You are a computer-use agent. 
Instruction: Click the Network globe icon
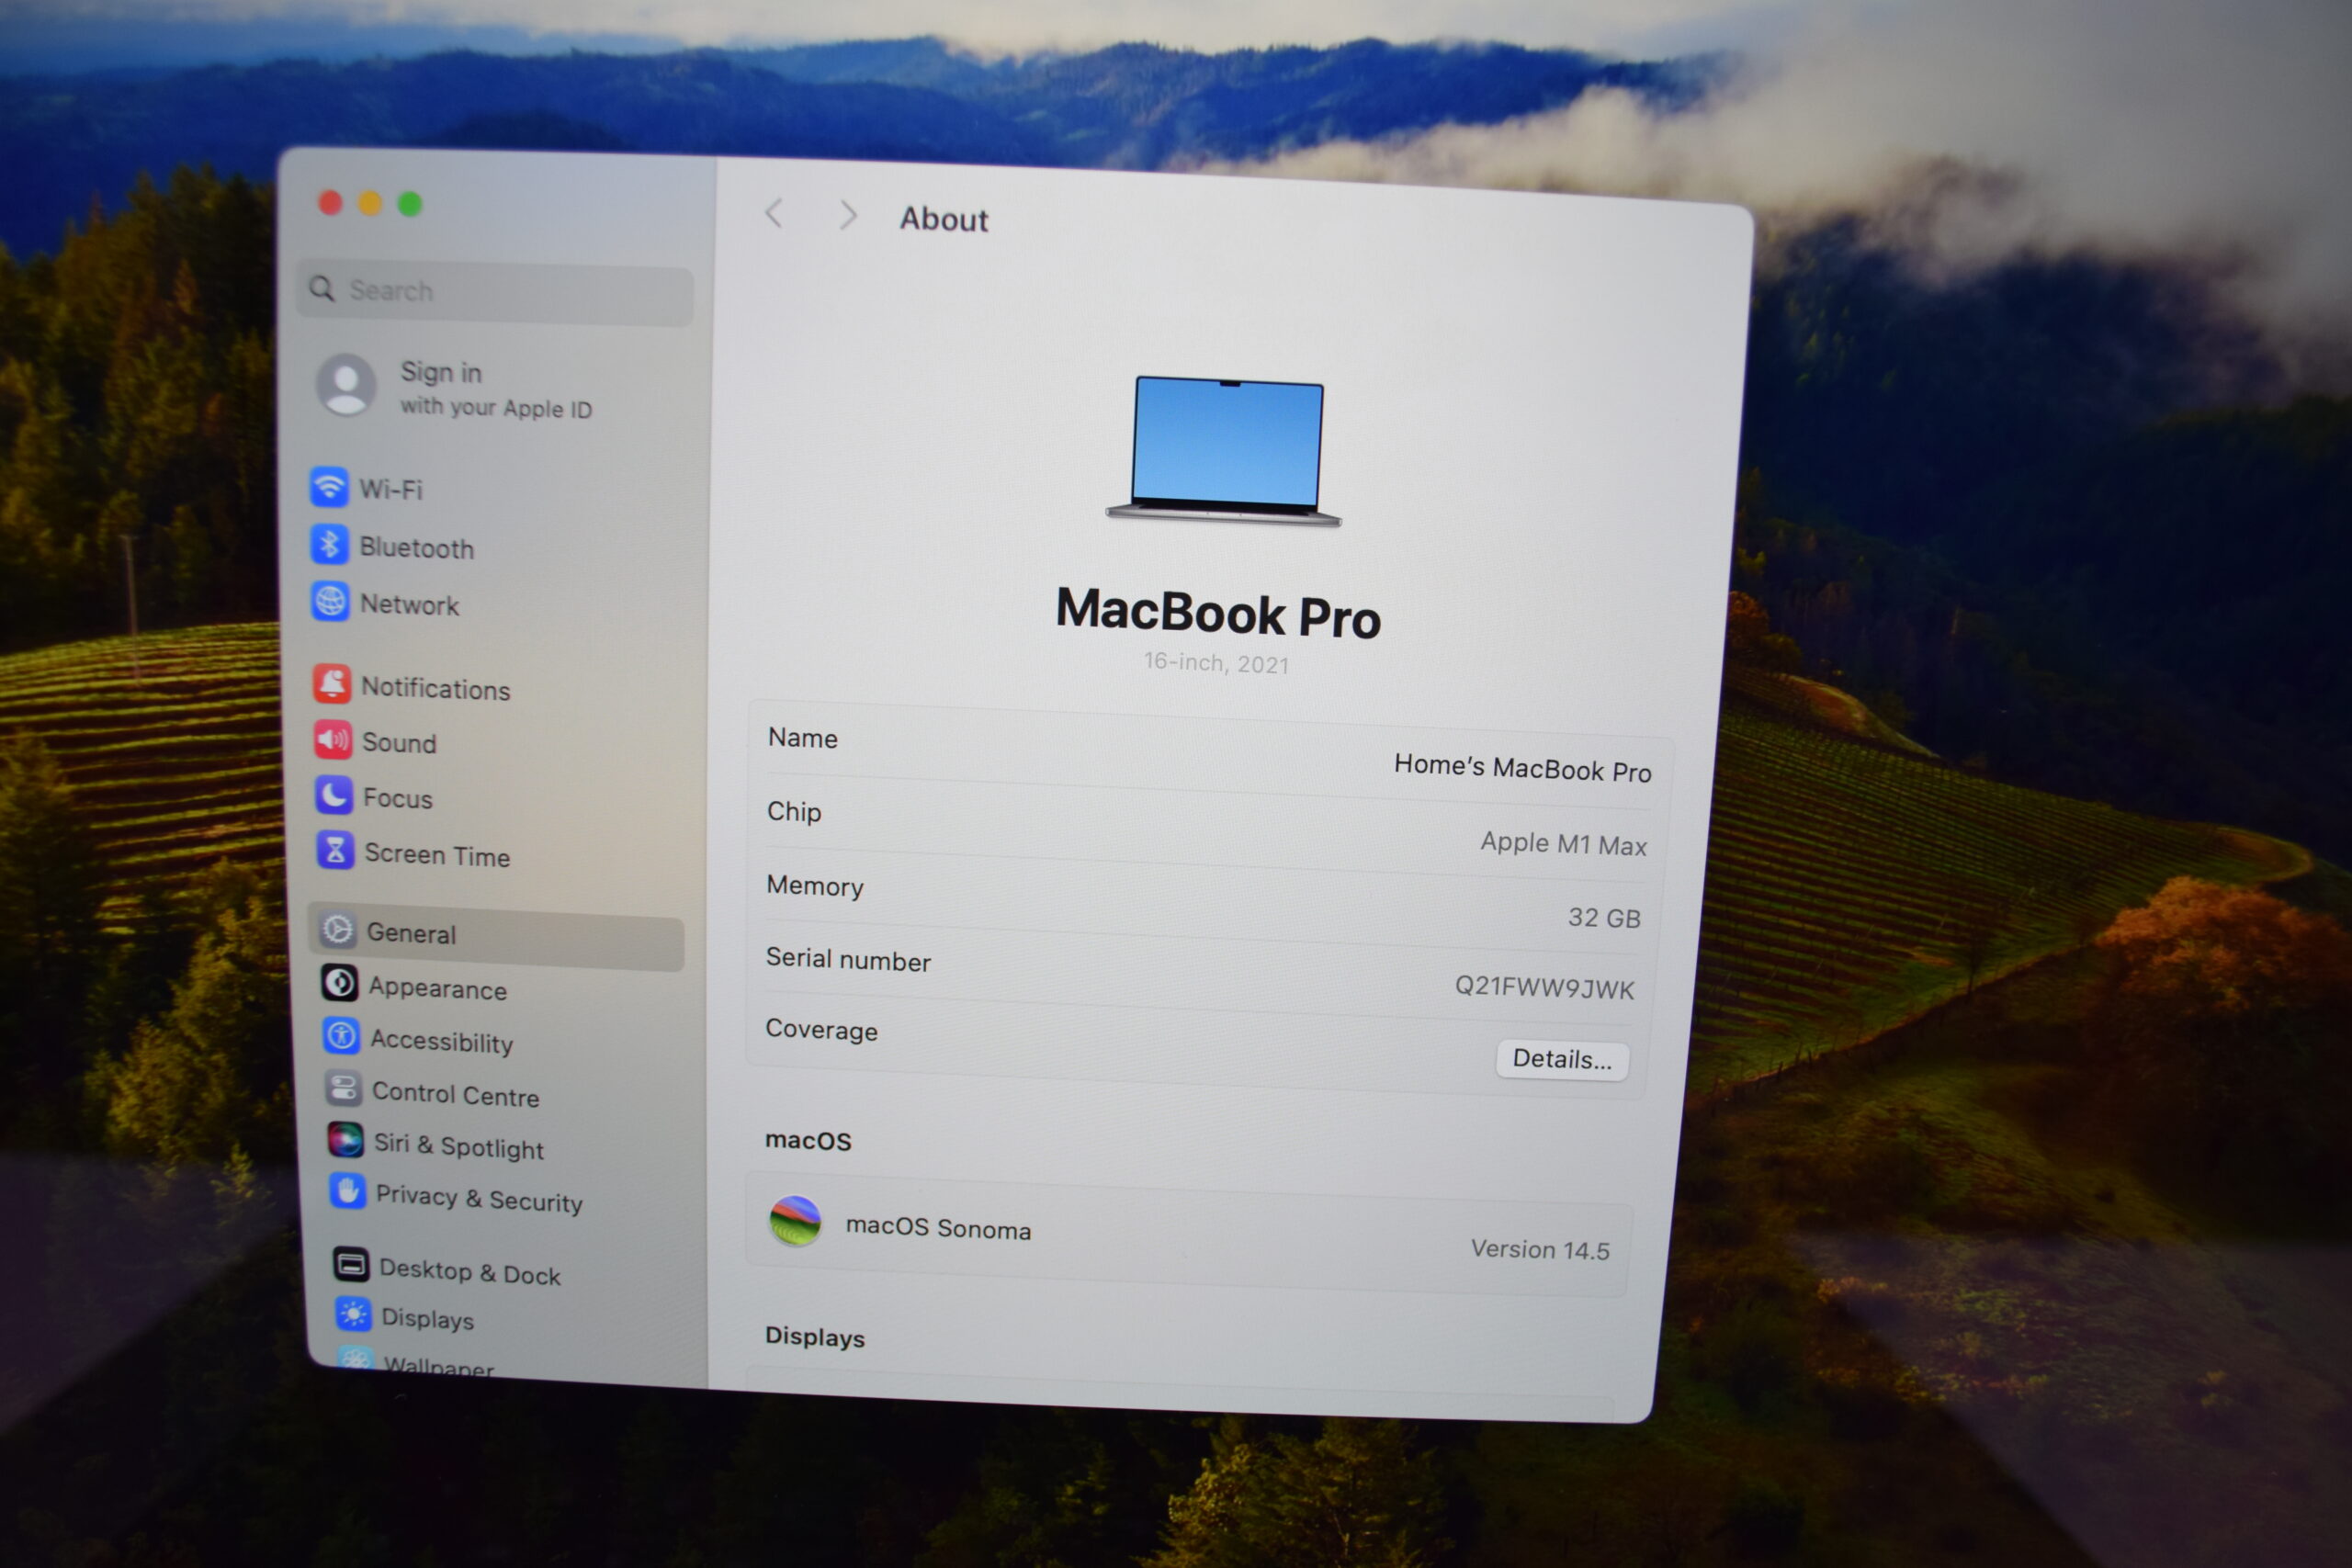click(x=330, y=601)
